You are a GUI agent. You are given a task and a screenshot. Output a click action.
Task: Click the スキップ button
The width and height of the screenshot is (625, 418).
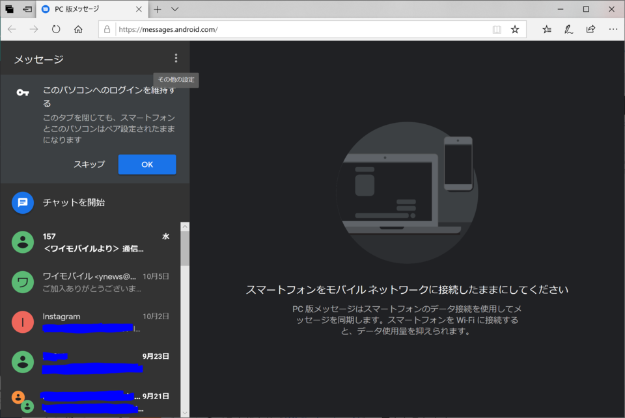coord(89,164)
